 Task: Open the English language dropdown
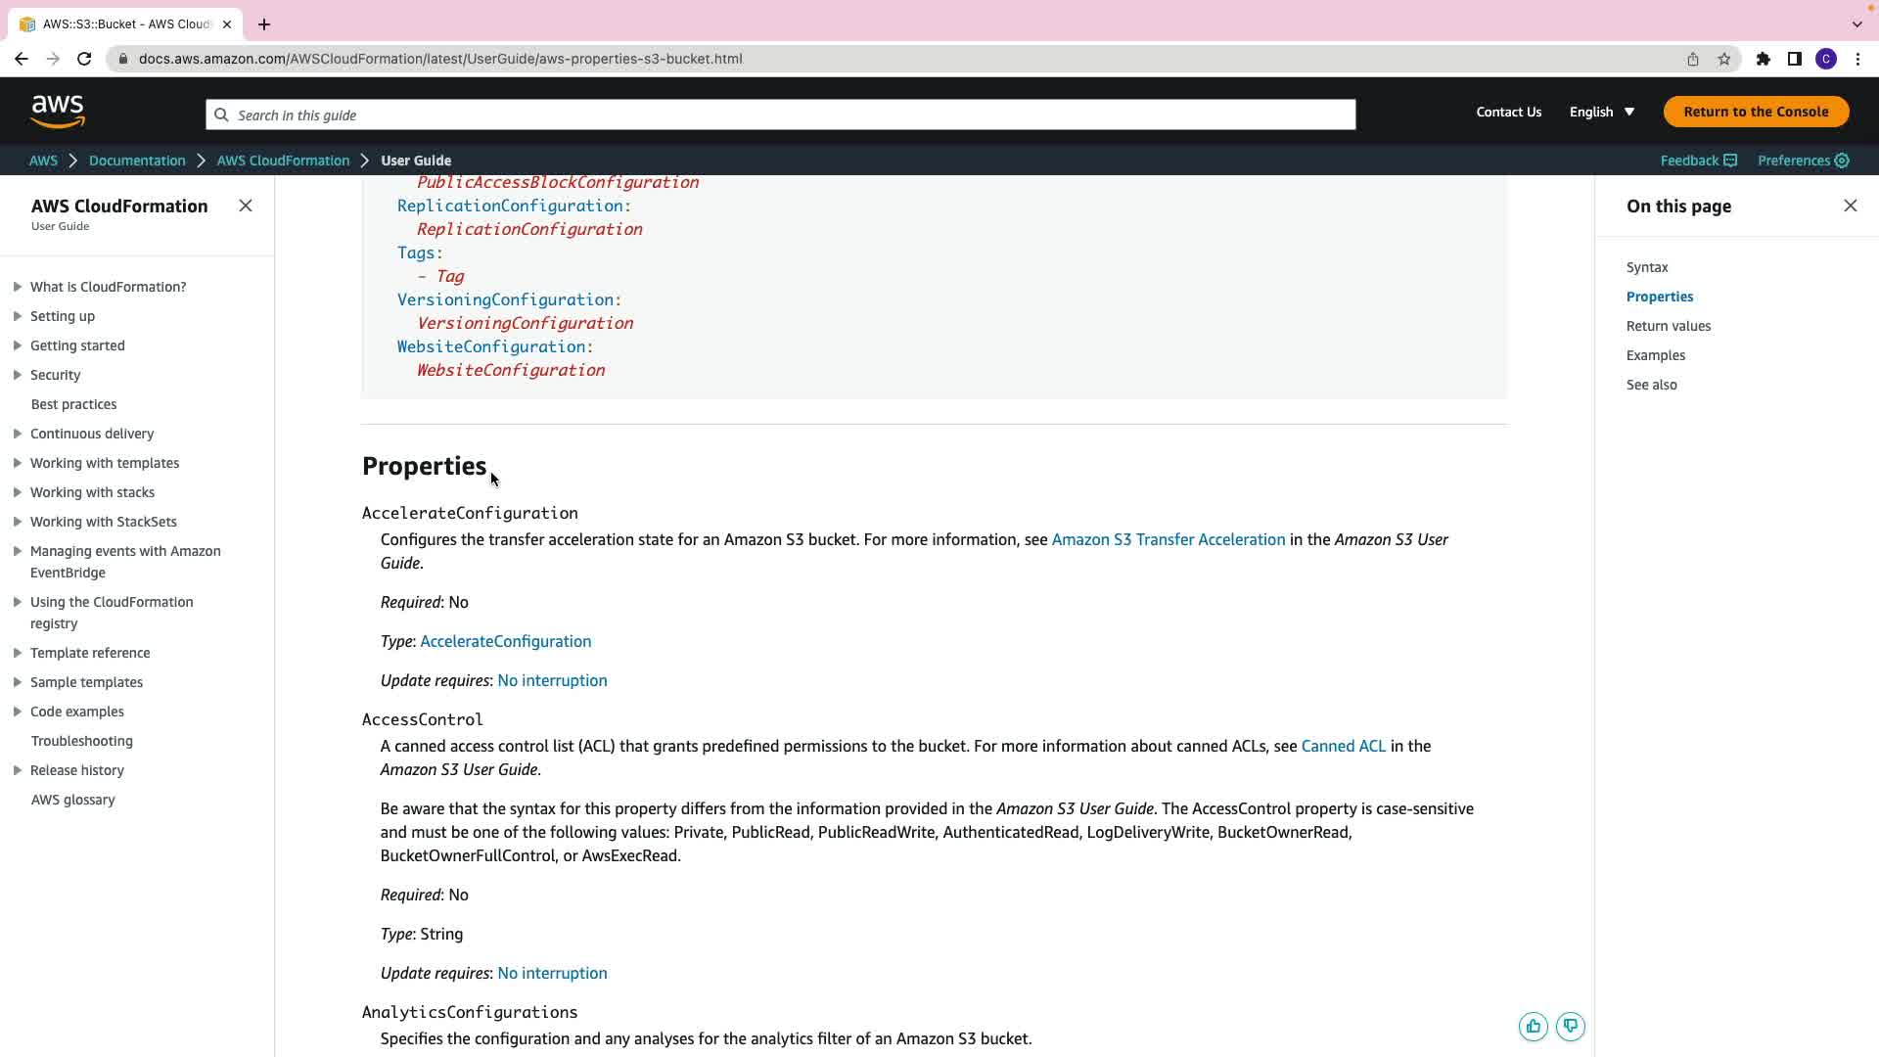click(1602, 112)
